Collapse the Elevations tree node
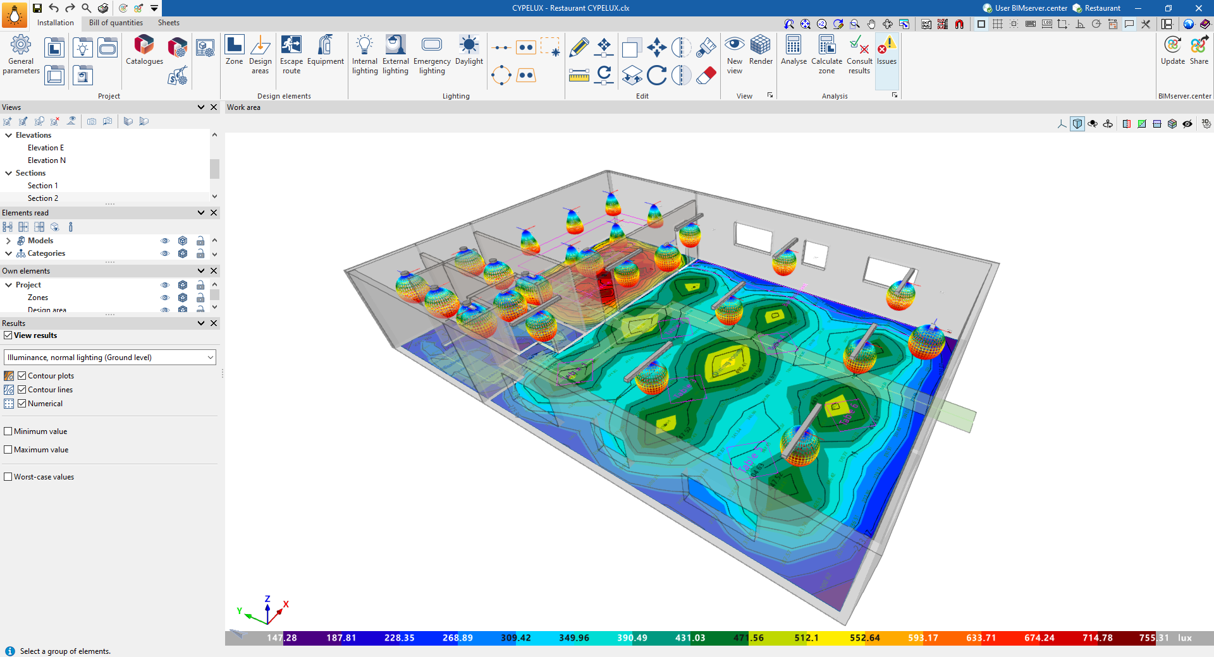 point(9,135)
